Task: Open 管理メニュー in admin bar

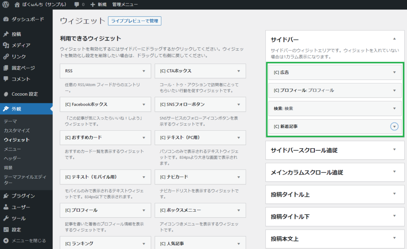Action: 125,4
